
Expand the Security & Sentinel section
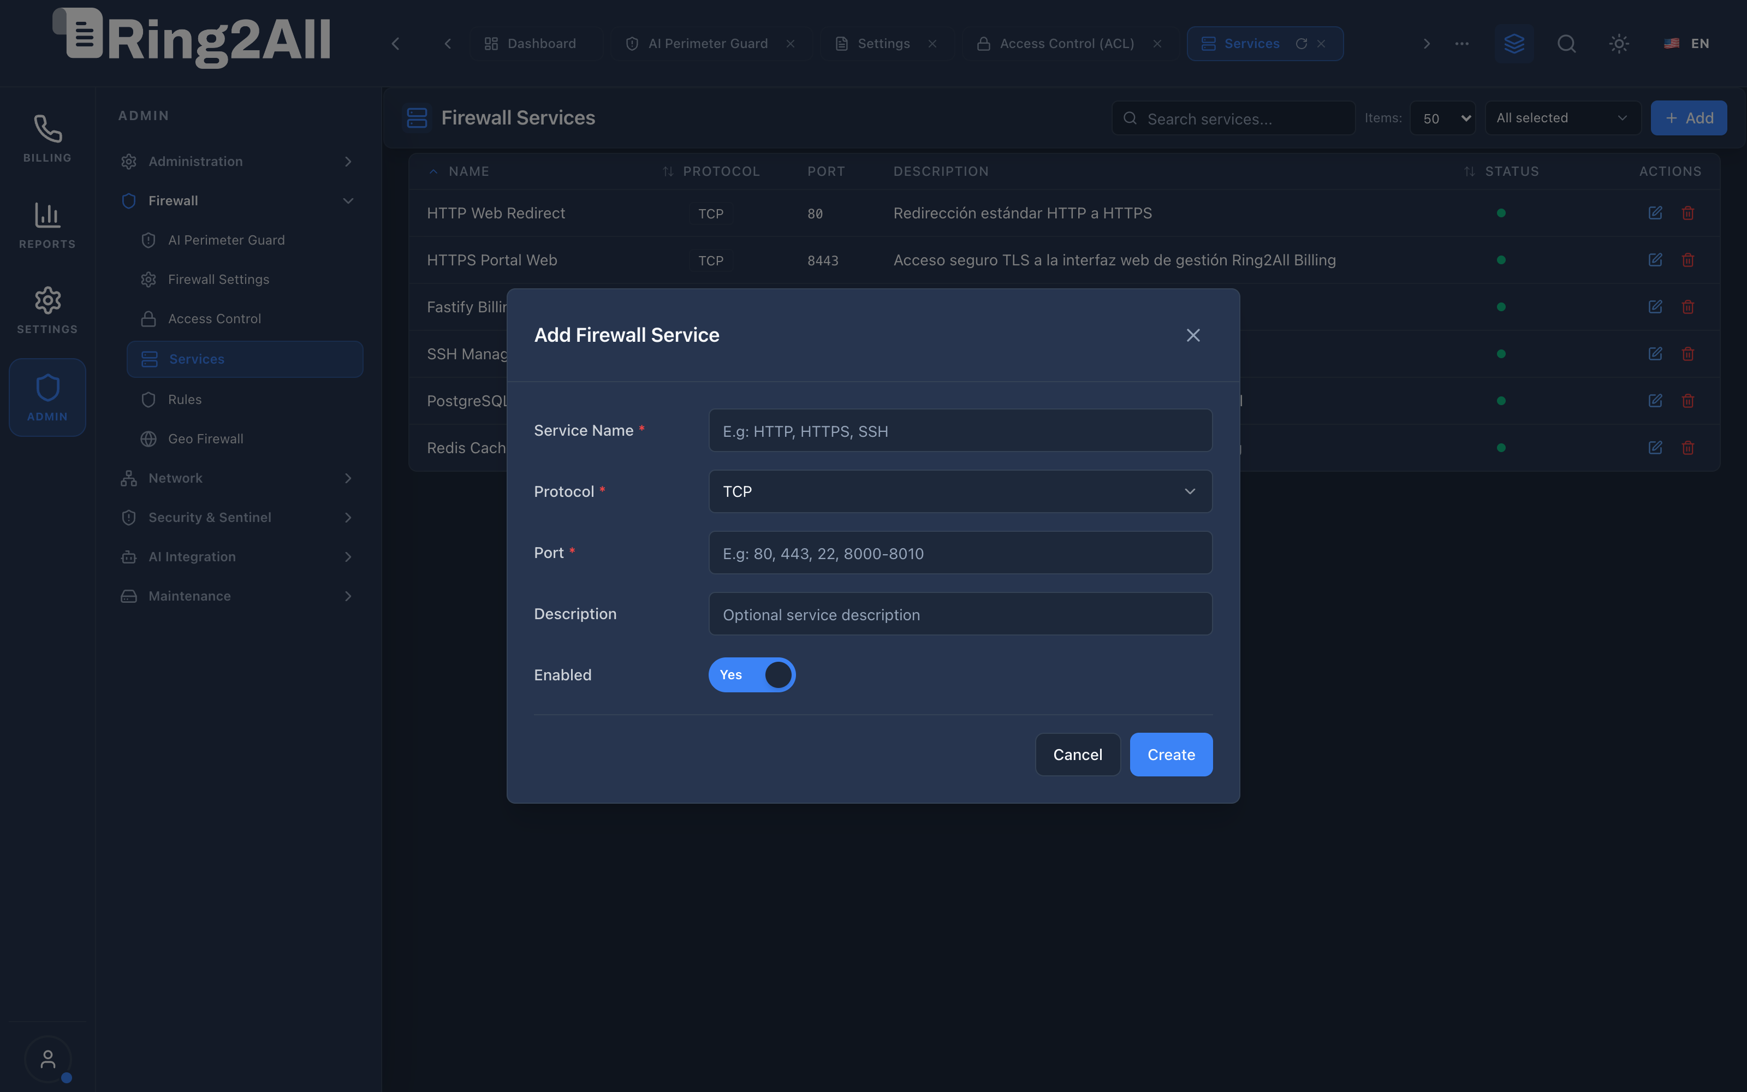point(237,517)
